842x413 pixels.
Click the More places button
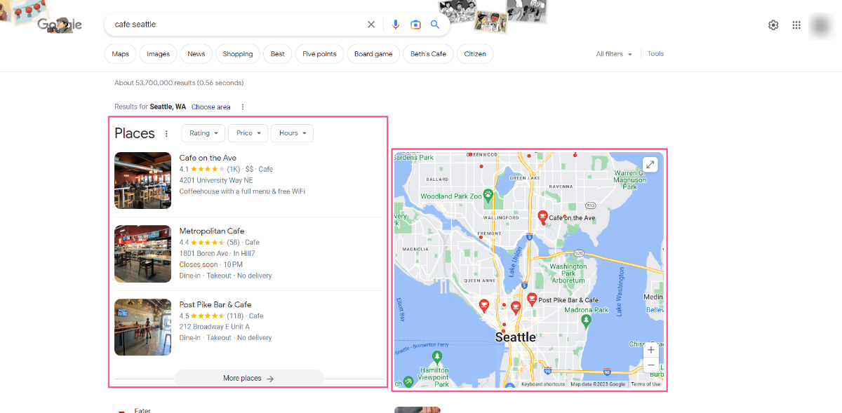point(249,379)
